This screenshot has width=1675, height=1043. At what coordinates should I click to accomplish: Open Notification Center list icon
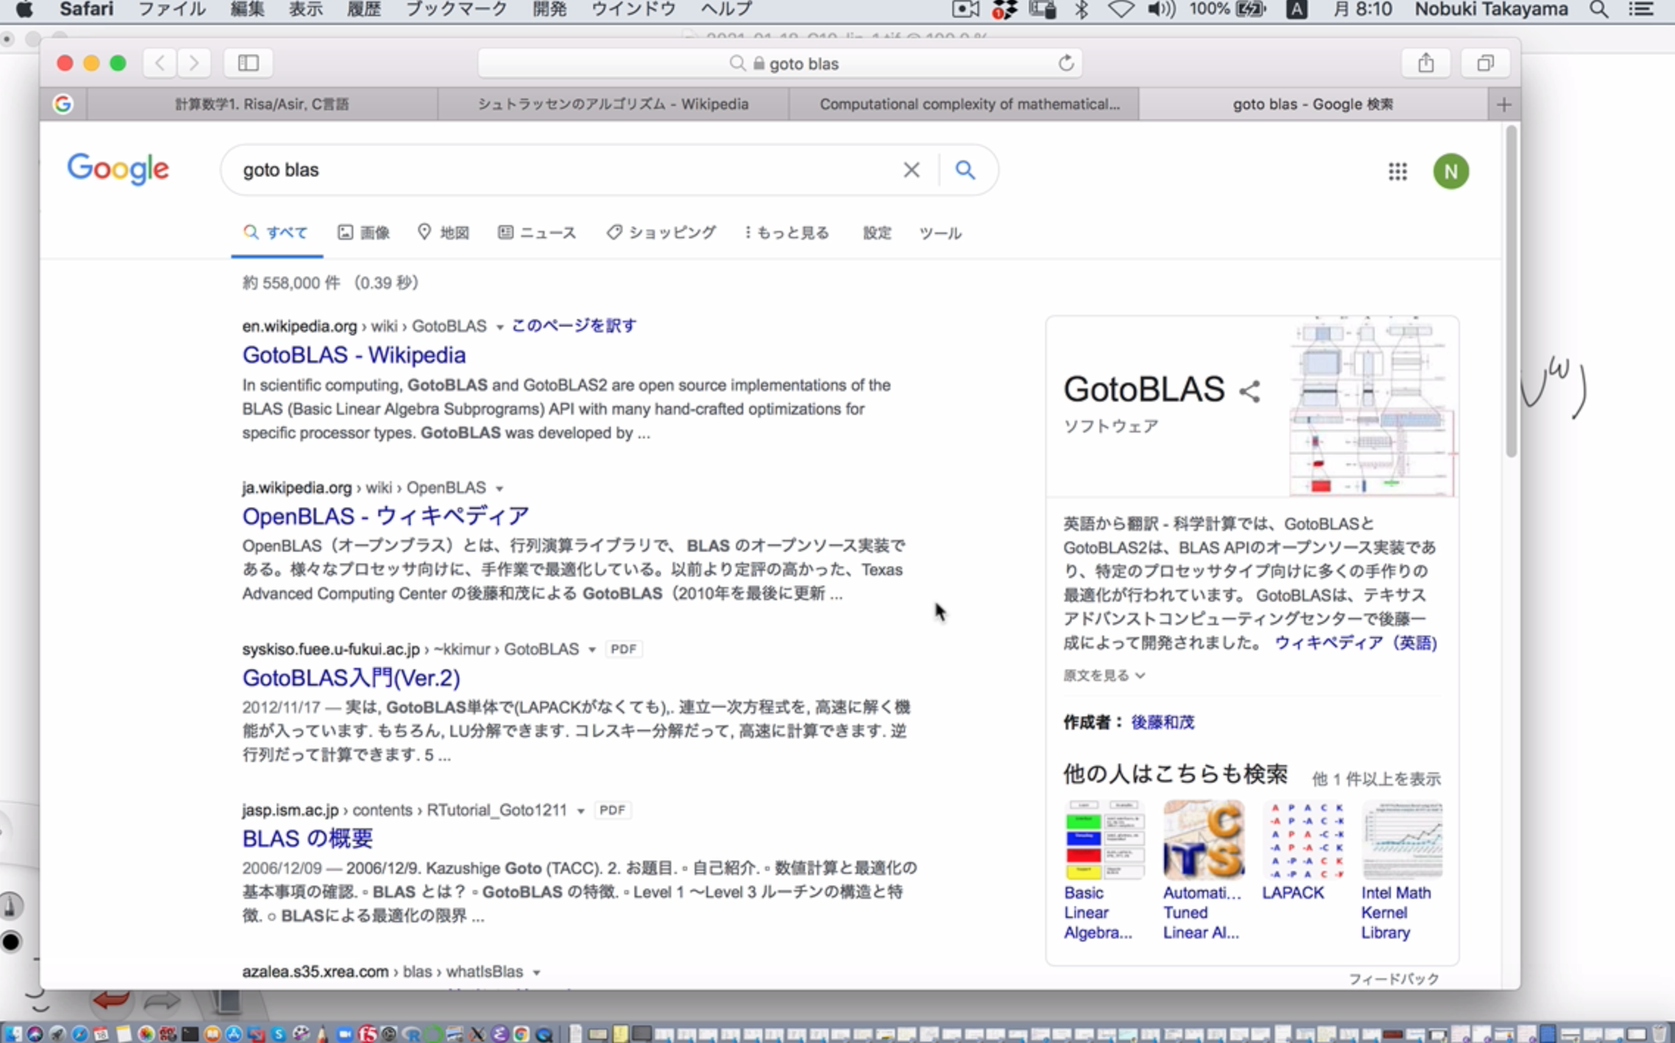(x=1641, y=9)
